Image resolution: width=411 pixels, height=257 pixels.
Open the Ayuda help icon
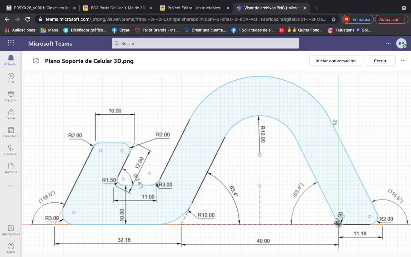[11, 248]
